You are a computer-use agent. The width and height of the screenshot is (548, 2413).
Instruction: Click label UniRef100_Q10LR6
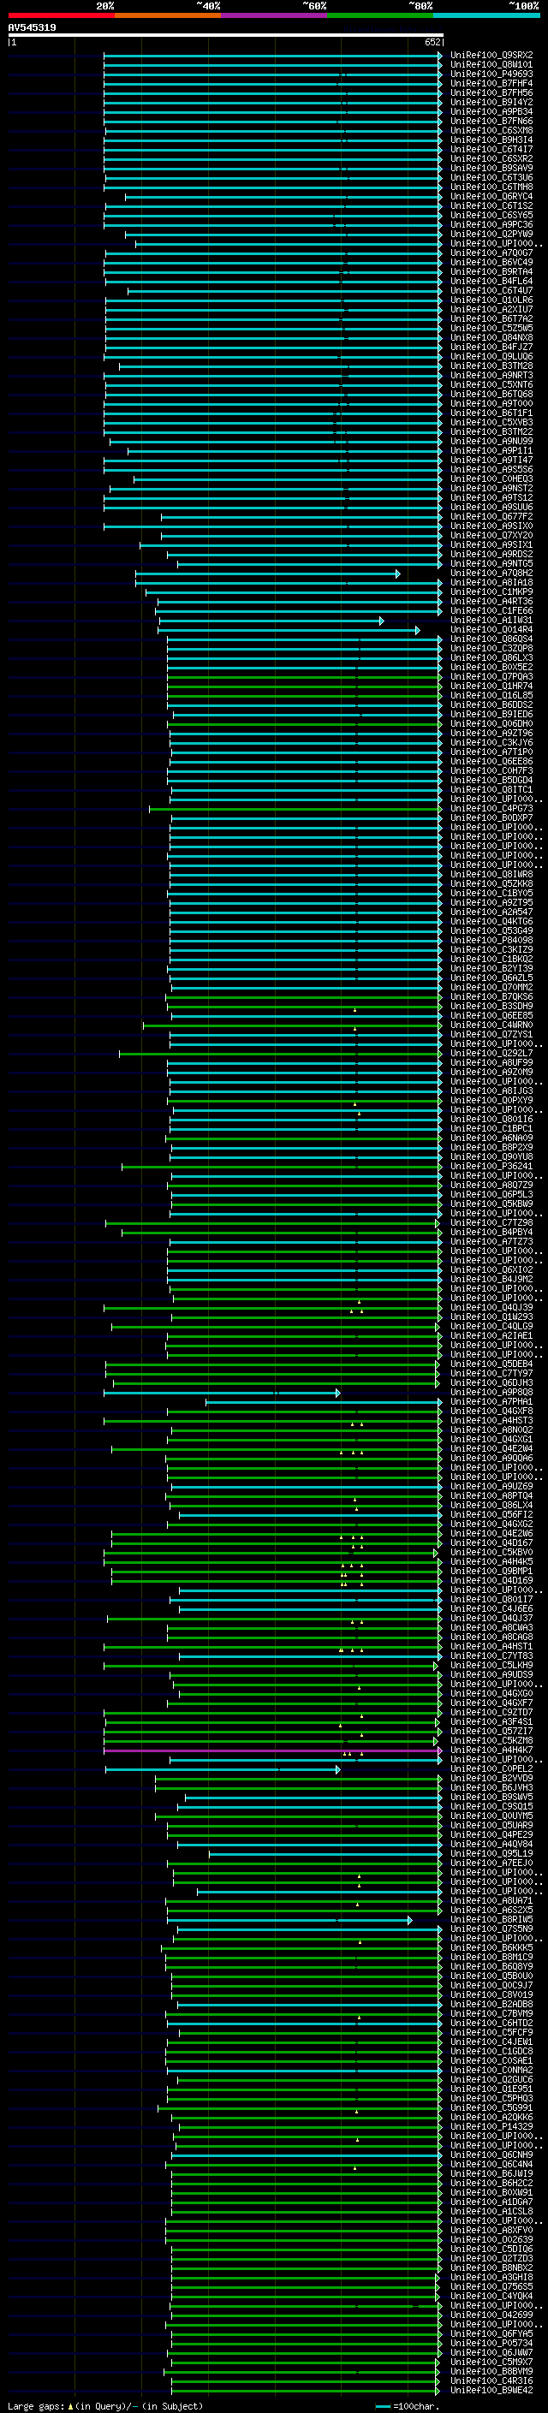point(491,300)
